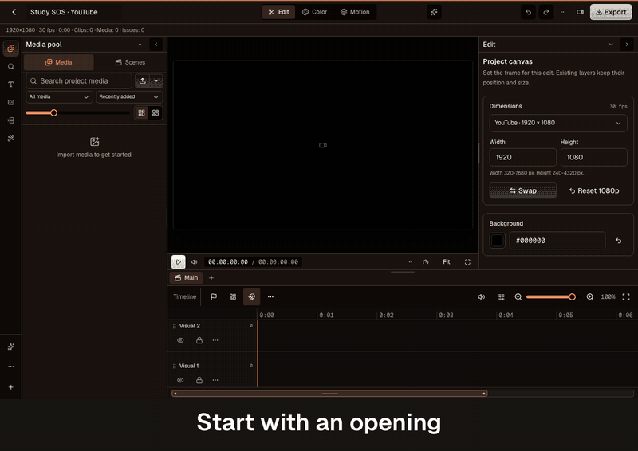The width and height of the screenshot is (638, 451).
Task: Go back using the top-left arrow
Action: [14, 12]
